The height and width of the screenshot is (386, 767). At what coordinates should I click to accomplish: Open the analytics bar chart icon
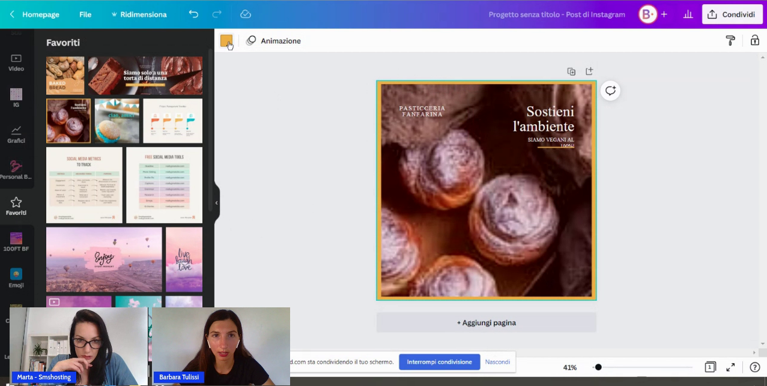coord(688,14)
